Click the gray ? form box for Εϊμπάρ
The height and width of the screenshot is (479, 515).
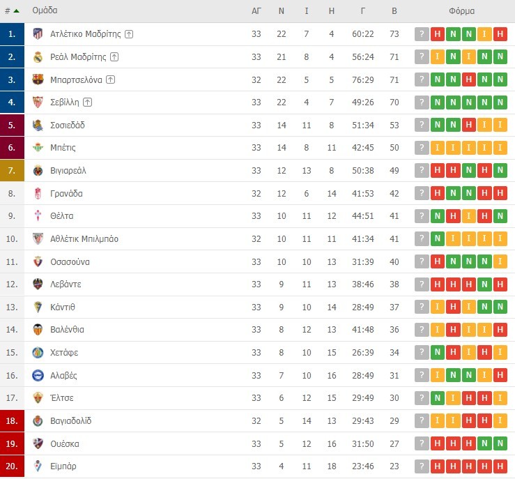pos(422,466)
